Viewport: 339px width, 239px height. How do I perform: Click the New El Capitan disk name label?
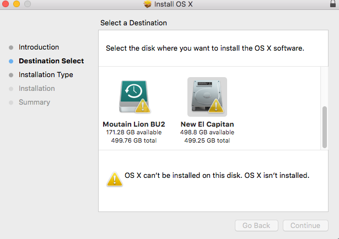point(207,124)
